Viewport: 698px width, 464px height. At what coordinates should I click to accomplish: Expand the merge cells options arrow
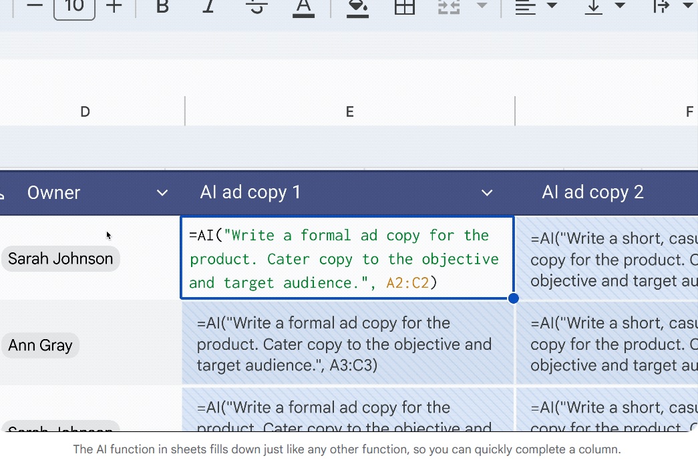(482, 5)
